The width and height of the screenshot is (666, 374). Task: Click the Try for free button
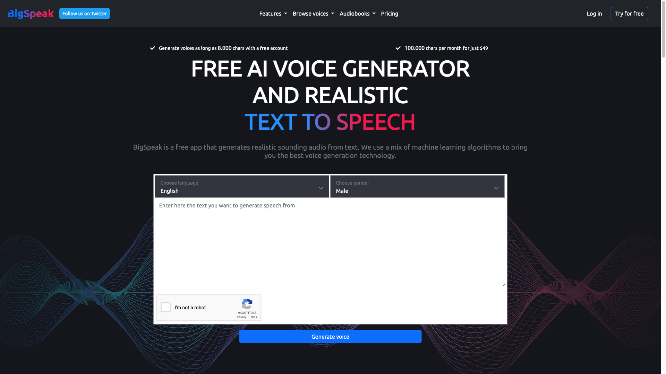pyautogui.click(x=630, y=13)
